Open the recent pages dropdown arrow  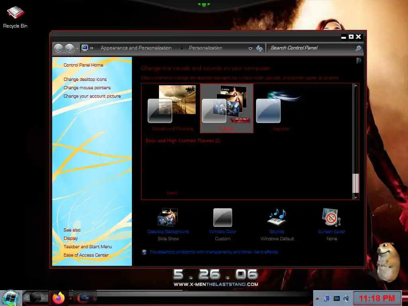pos(77,49)
